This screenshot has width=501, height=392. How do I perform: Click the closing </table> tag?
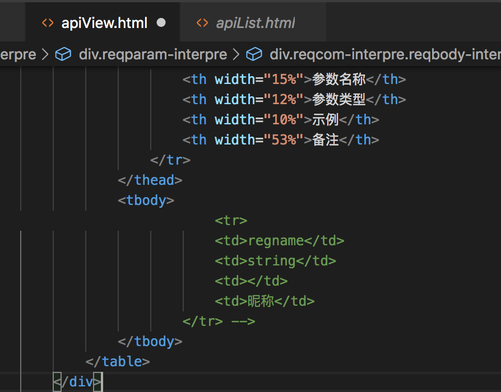[x=118, y=361]
